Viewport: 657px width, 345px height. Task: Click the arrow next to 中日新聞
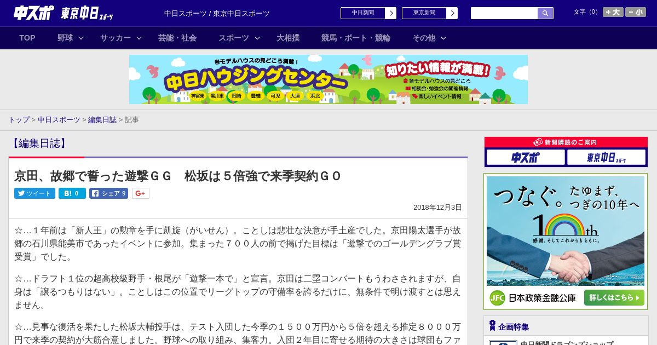click(391, 13)
